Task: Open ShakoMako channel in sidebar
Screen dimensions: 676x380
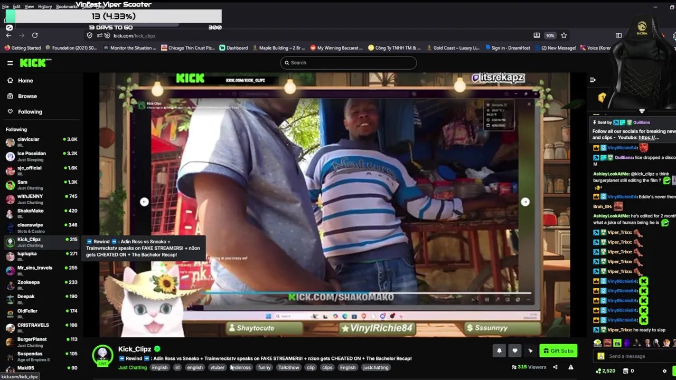Action: click(x=41, y=213)
